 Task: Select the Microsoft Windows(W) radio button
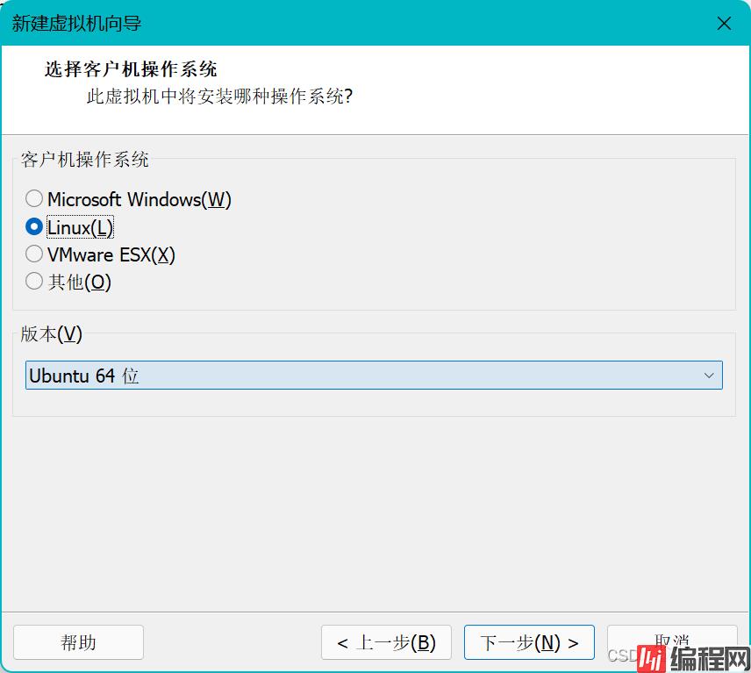coord(34,199)
